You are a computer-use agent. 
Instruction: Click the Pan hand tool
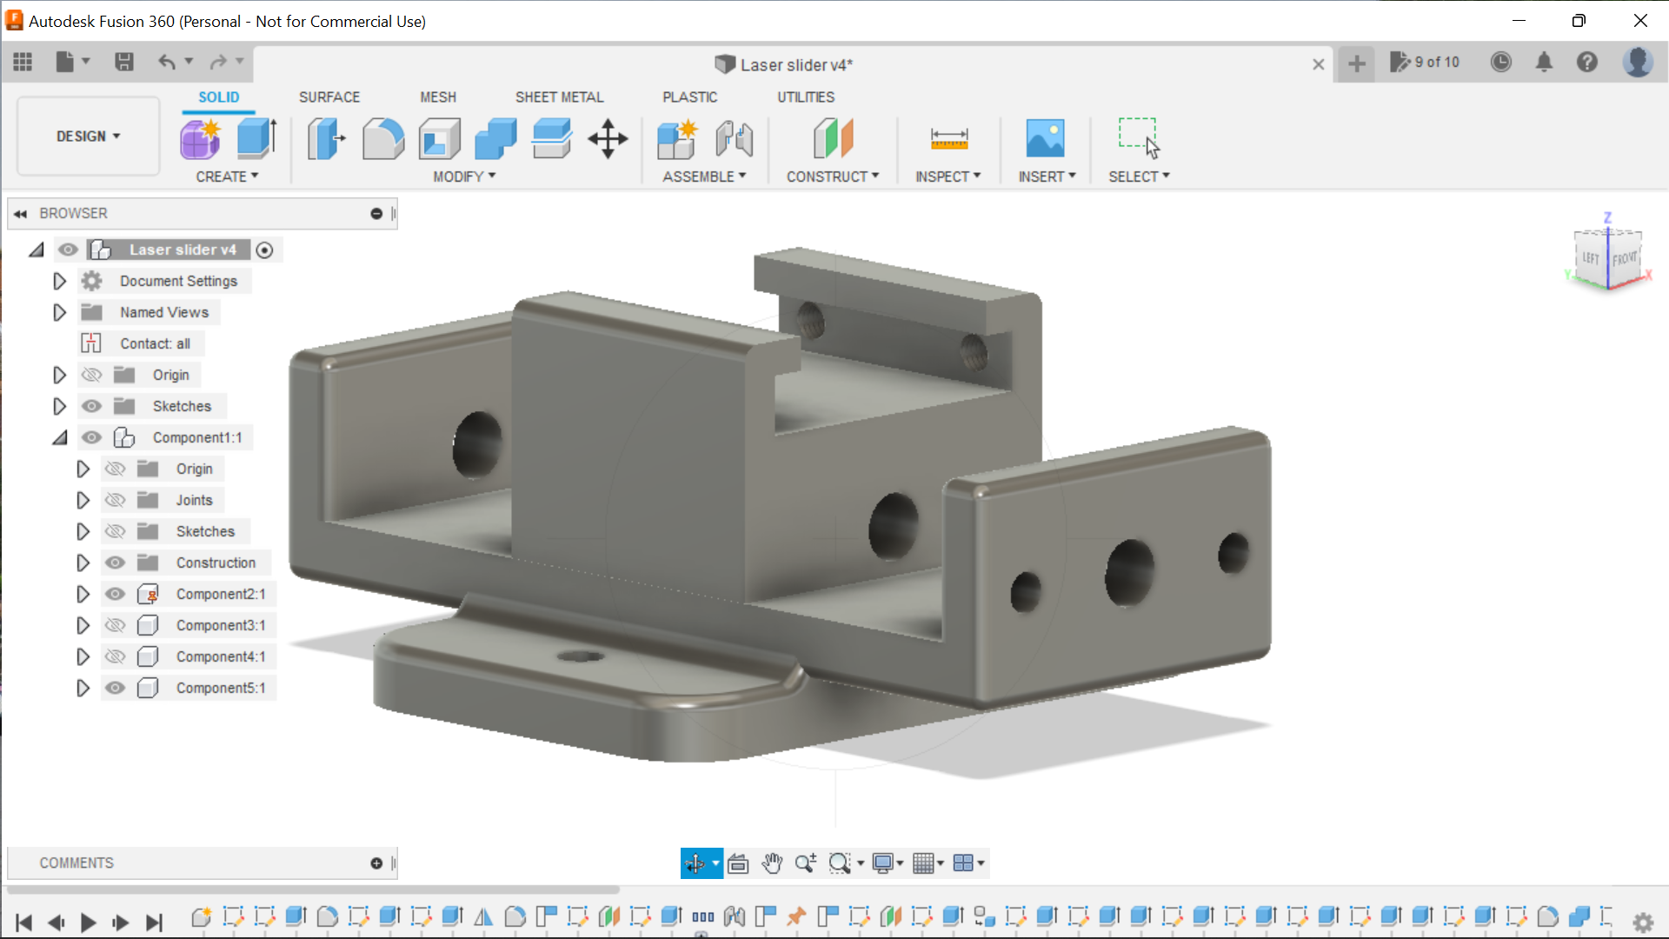[x=772, y=863]
